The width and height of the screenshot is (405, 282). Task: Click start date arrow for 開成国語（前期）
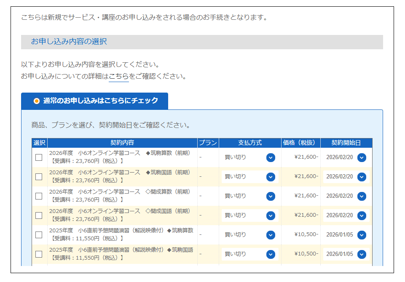tap(362, 215)
